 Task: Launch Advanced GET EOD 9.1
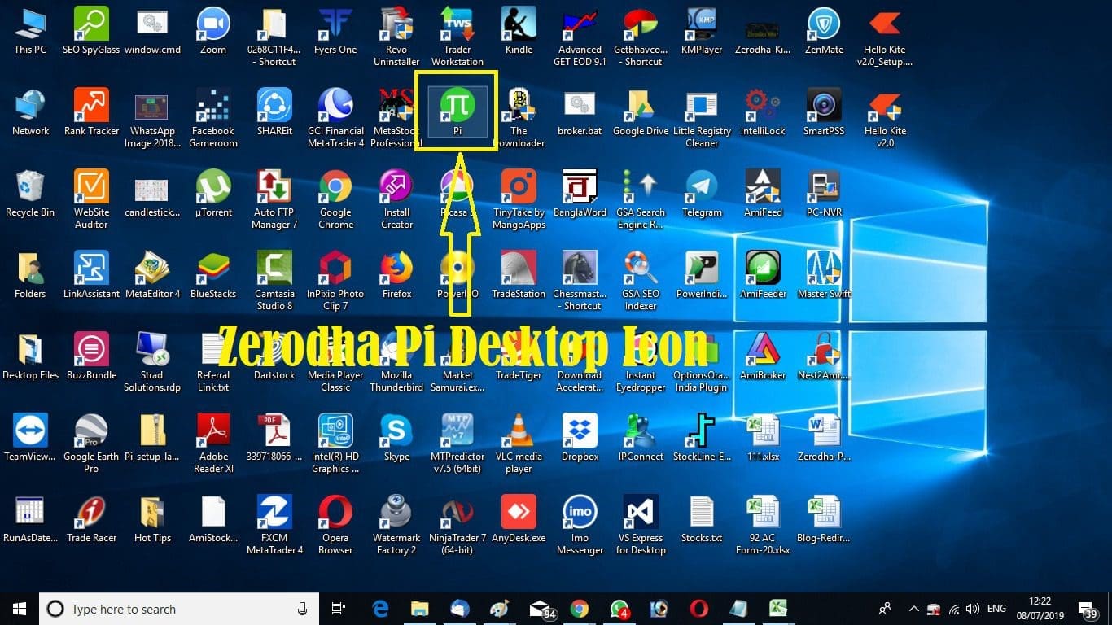coord(580,37)
